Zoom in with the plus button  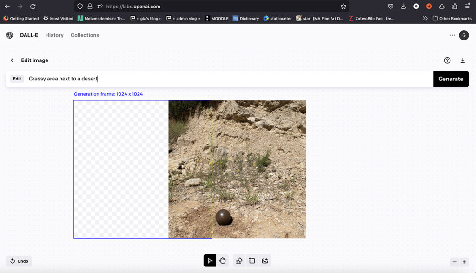(464, 262)
